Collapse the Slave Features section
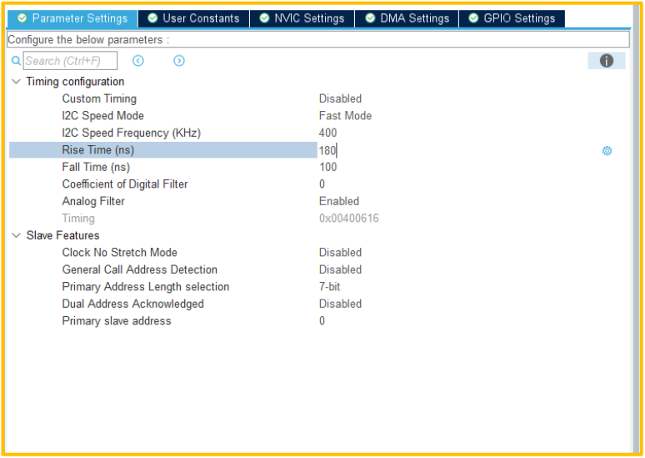The image size is (645, 458). pos(16,235)
